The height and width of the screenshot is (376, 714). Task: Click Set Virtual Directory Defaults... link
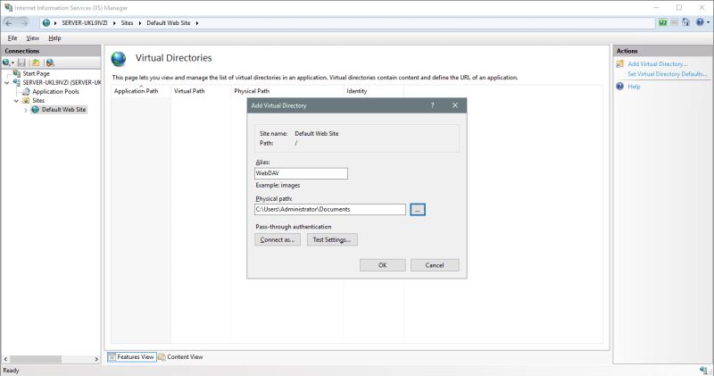[x=667, y=74]
